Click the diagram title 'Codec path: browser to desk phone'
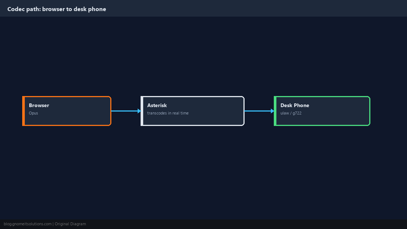 (57, 9)
